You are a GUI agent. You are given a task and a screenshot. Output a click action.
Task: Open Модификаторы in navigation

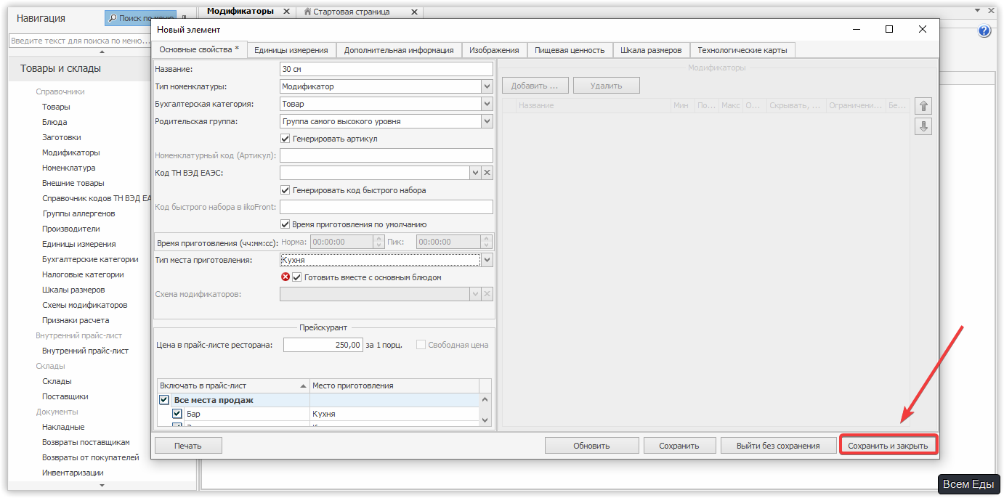[x=71, y=152]
